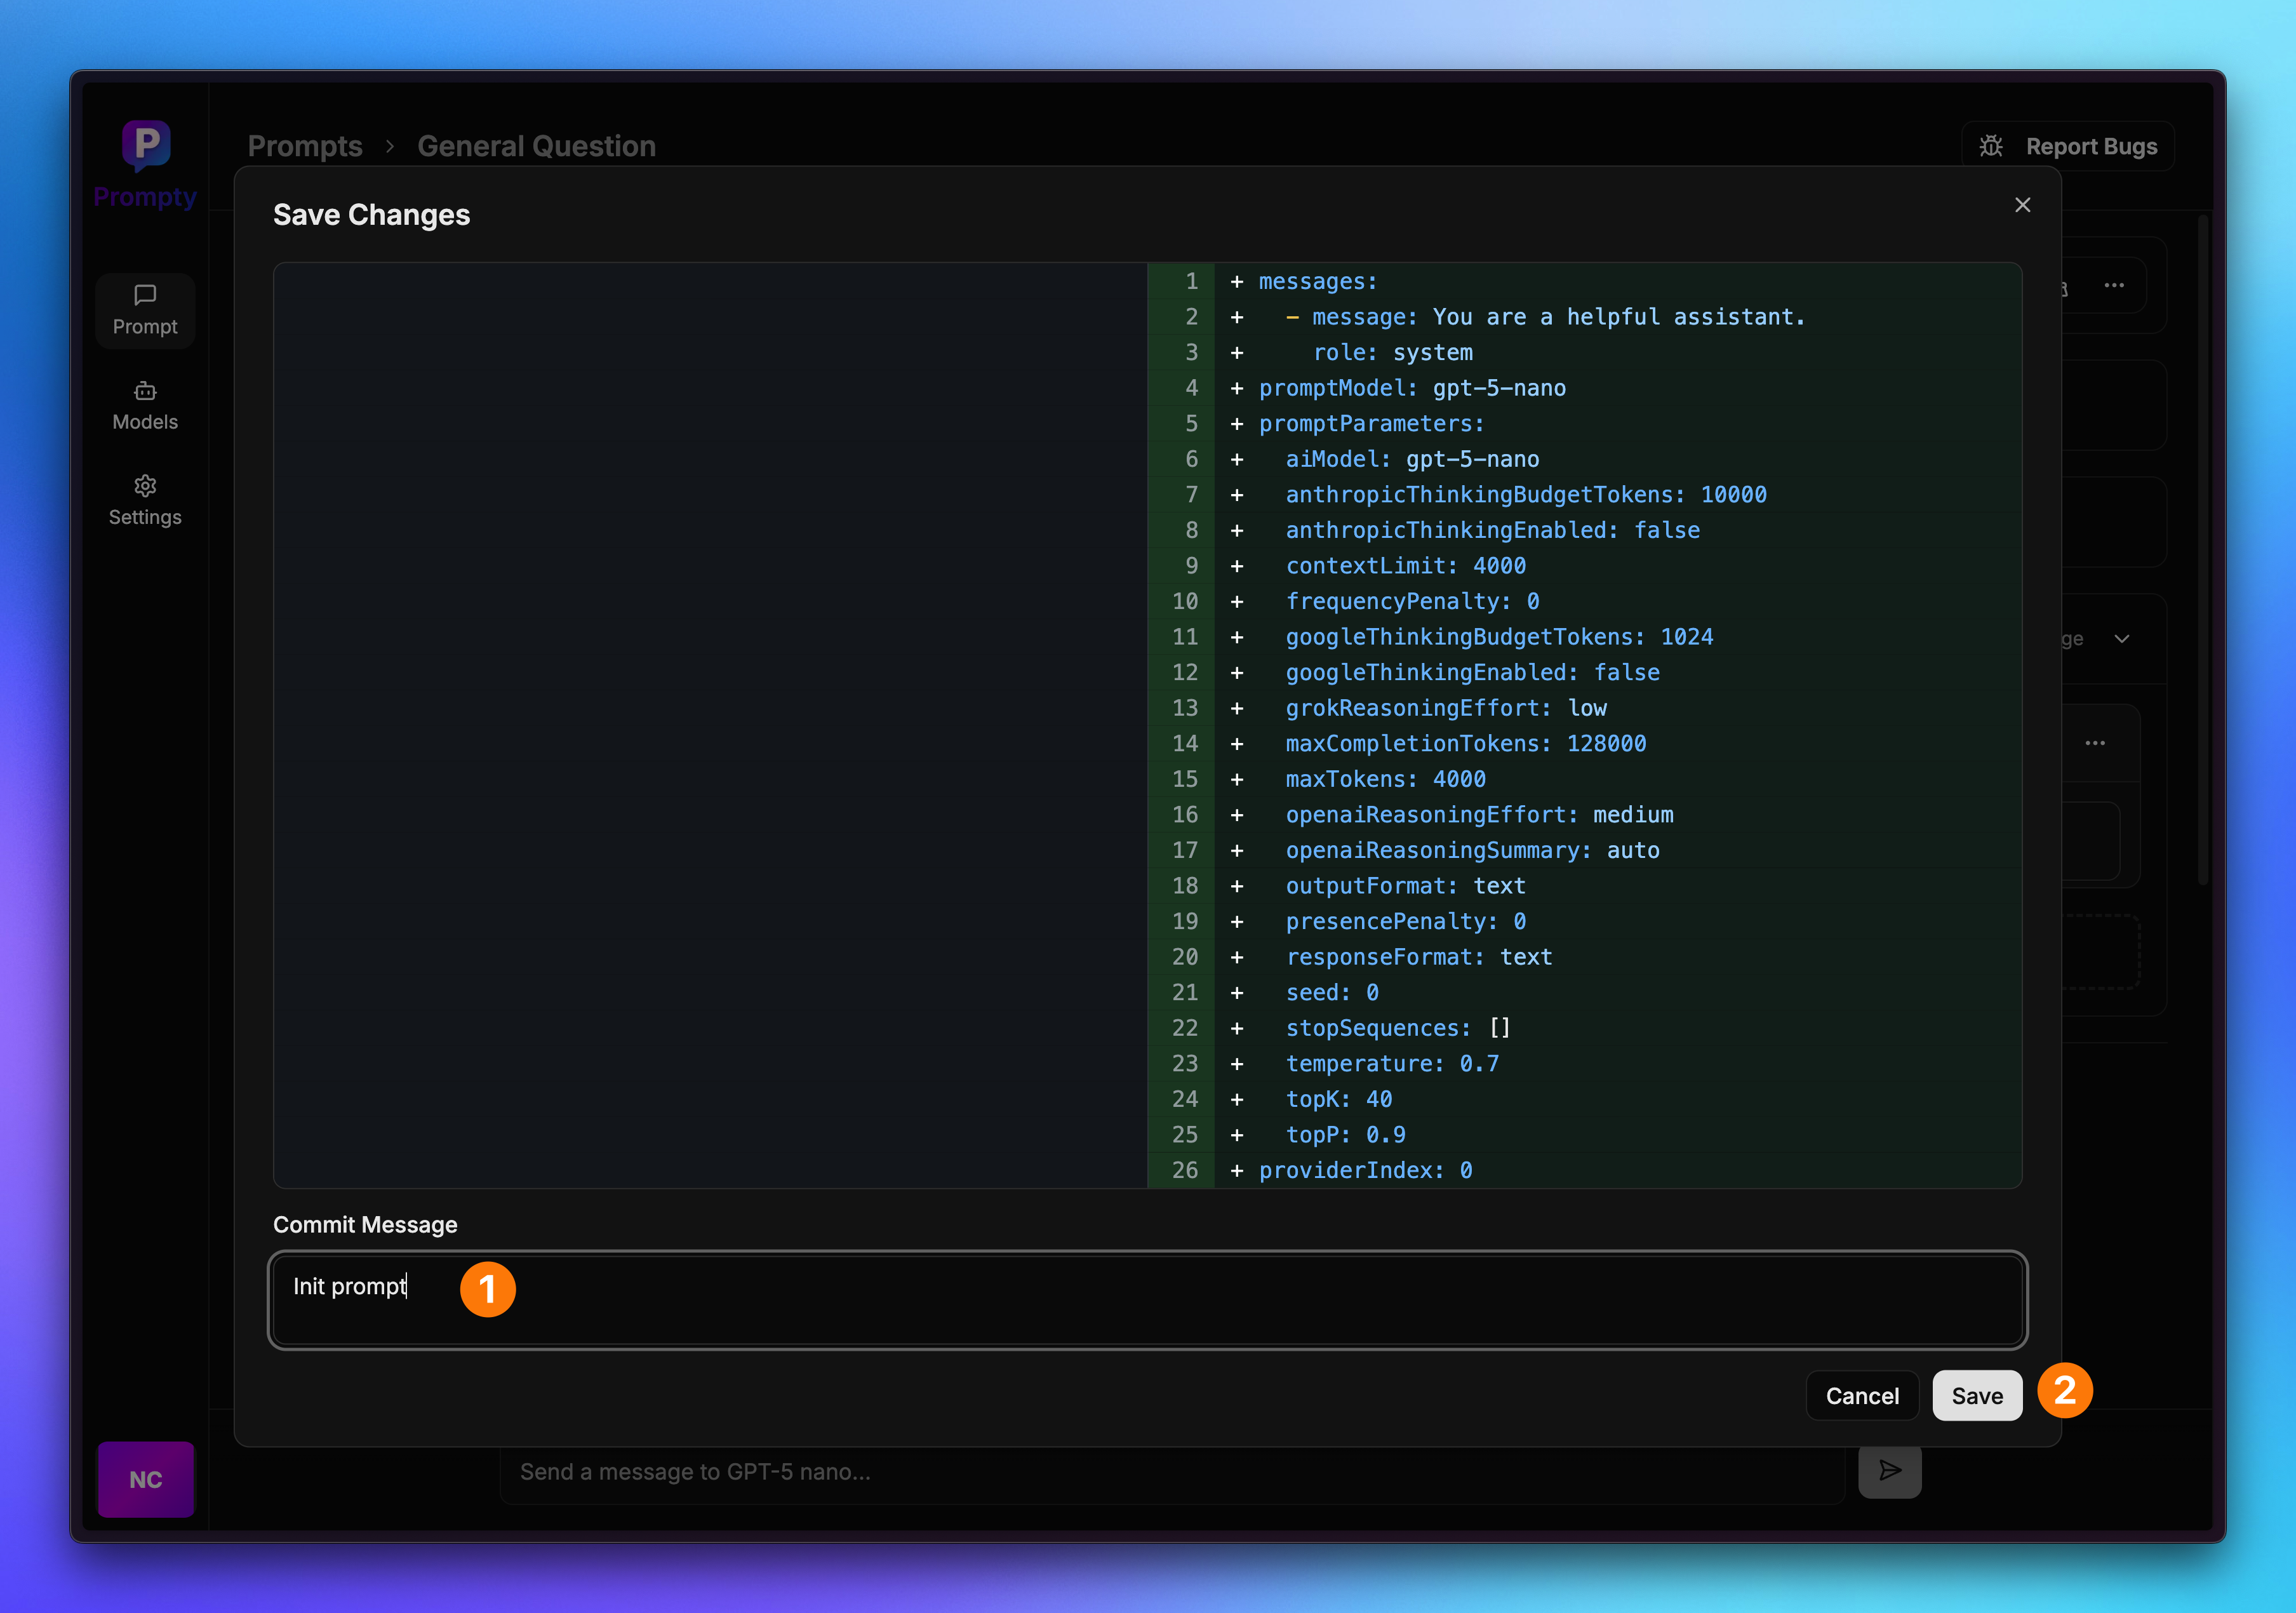The height and width of the screenshot is (1613, 2296).
Task: Click the General Question breadcrumb
Action: pos(536,146)
